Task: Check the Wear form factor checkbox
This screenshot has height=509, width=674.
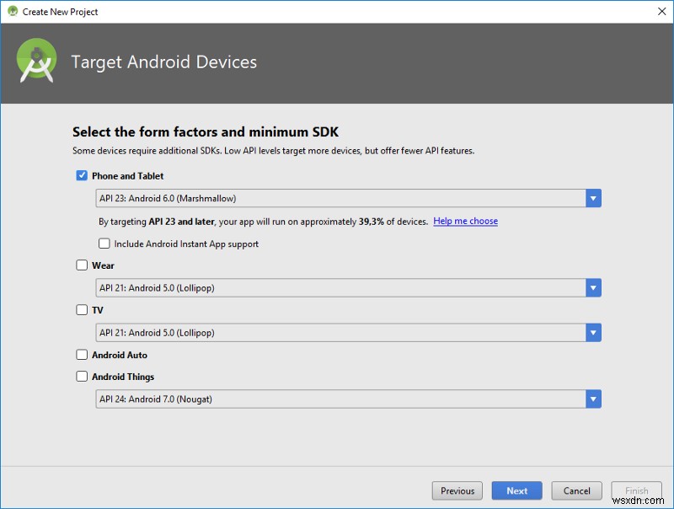Action: 82,265
